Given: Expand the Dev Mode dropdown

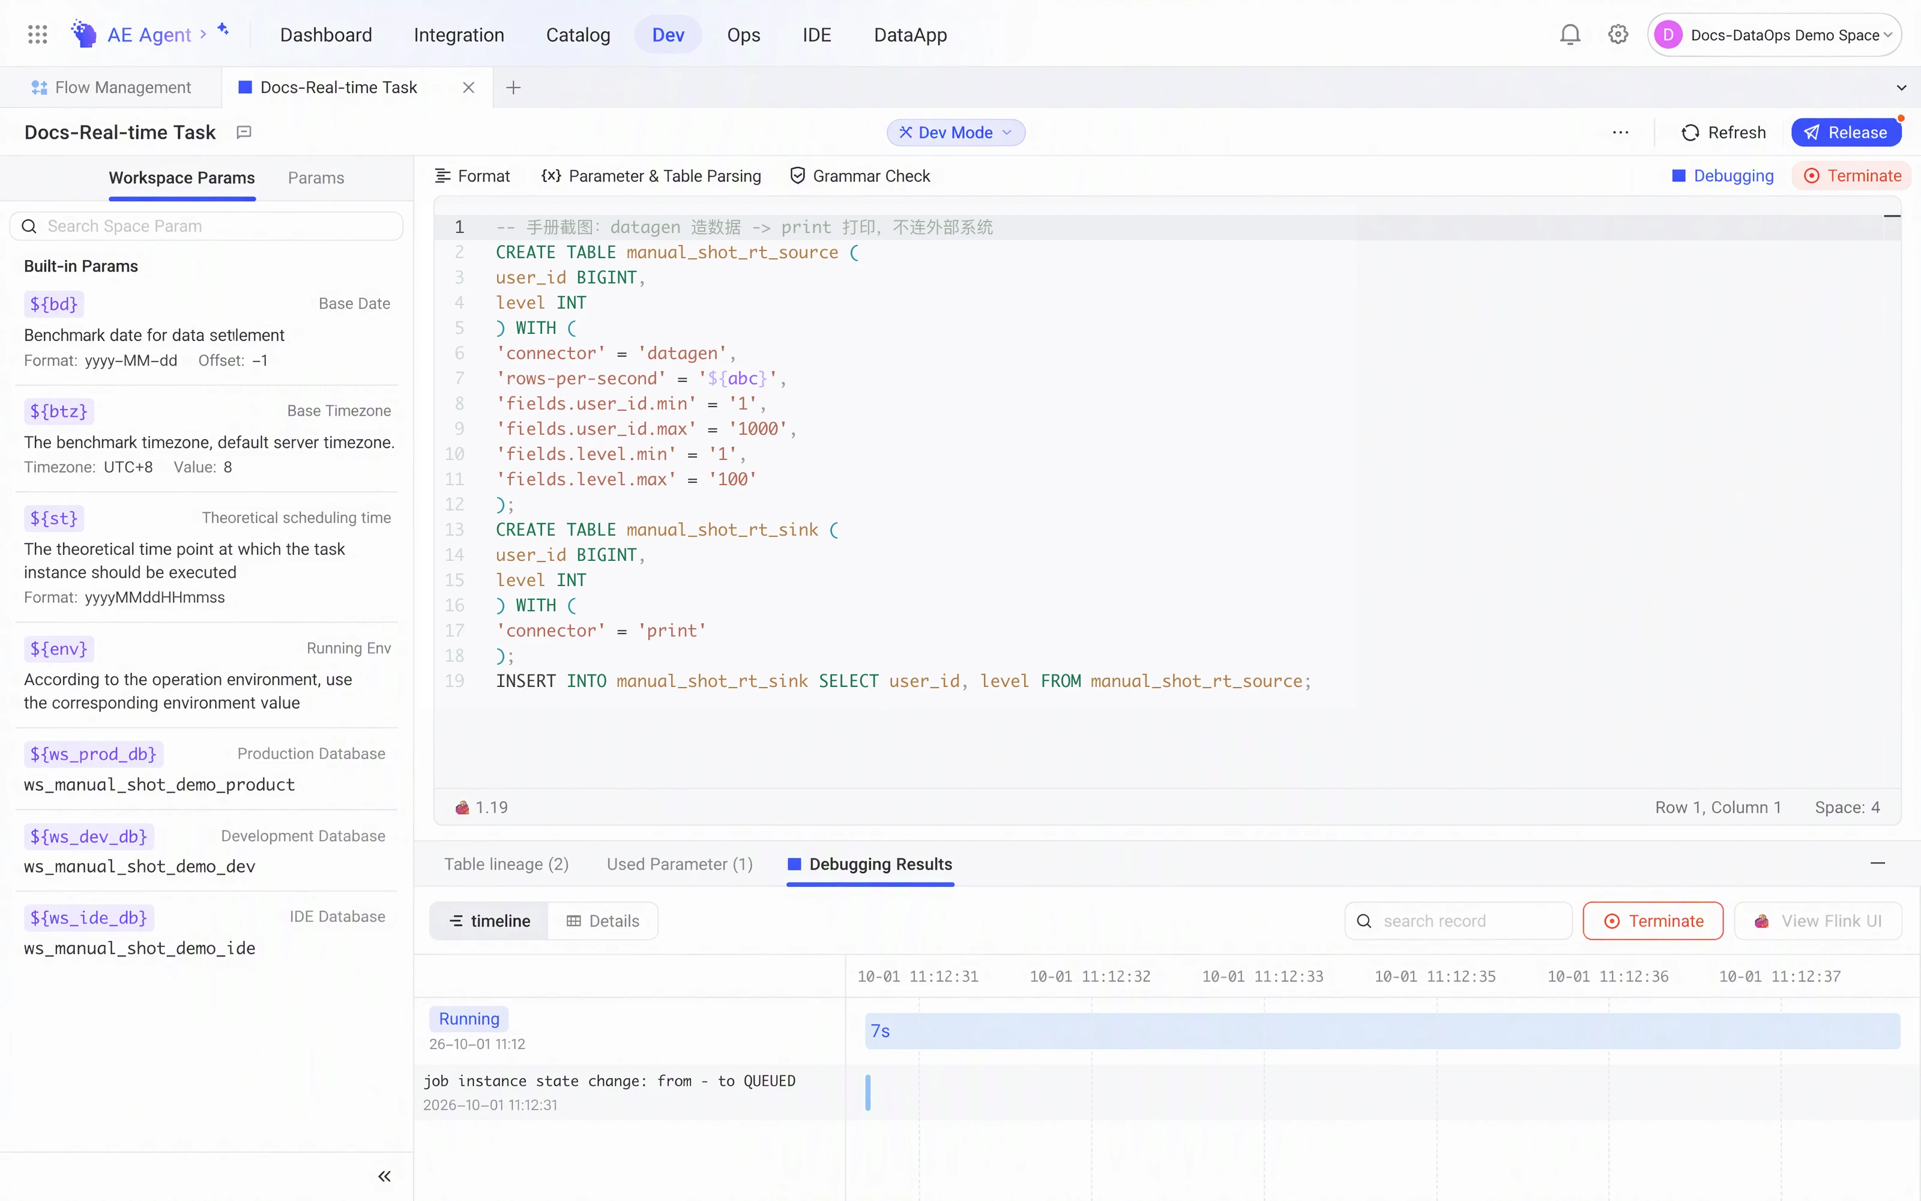Looking at the screenshot, I should [x=955, y=133].
